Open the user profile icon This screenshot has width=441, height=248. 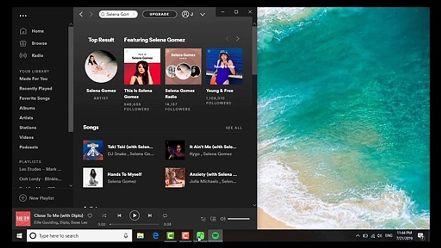coord(185,14)
